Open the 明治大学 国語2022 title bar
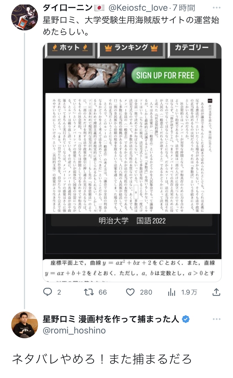This screenshot has width=233, height=378. coord(132,220)
